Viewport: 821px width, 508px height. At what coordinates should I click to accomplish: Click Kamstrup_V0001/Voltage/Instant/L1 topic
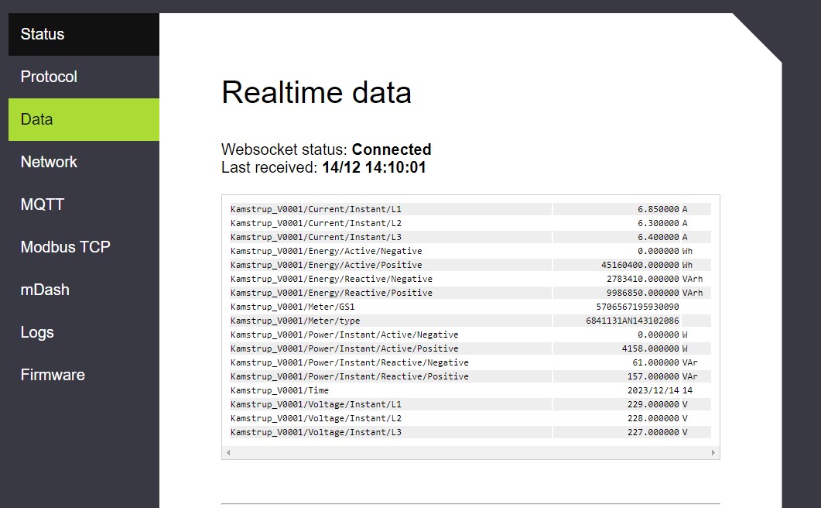(x=316, y=404)
